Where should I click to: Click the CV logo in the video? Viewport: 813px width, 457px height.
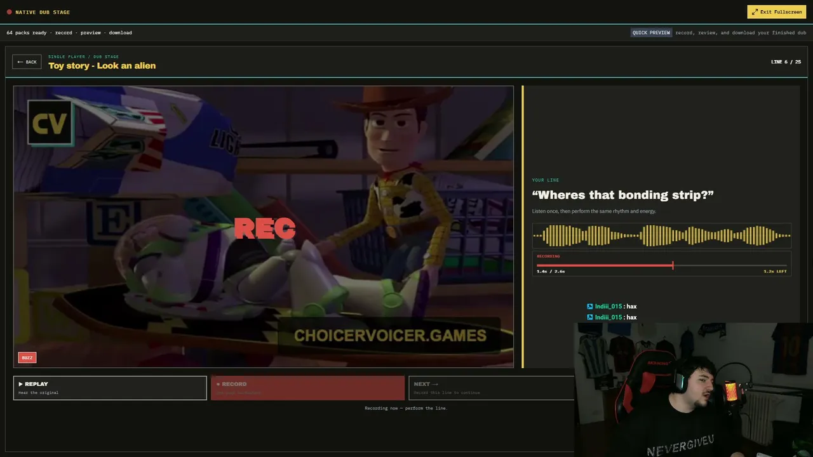click(x=50, y=123)
